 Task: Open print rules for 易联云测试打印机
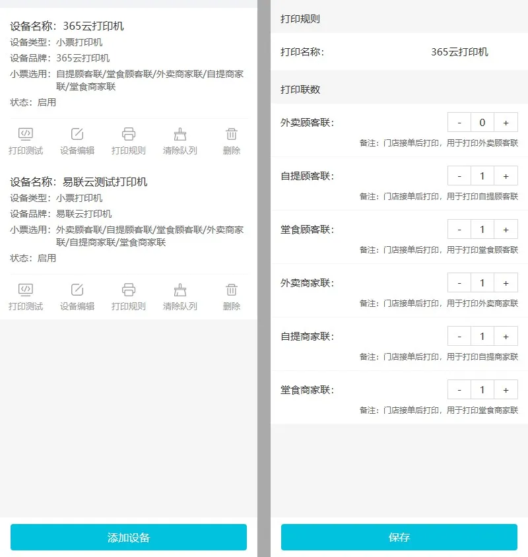tap(129, 297)
